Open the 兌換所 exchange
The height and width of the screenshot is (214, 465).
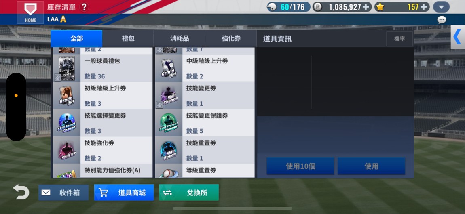click(x=189, y=193)
